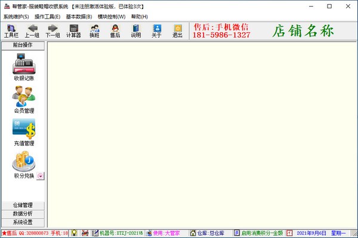
Task: Click the light bulb icon in status bar
Action: click(x=74, y=233)
